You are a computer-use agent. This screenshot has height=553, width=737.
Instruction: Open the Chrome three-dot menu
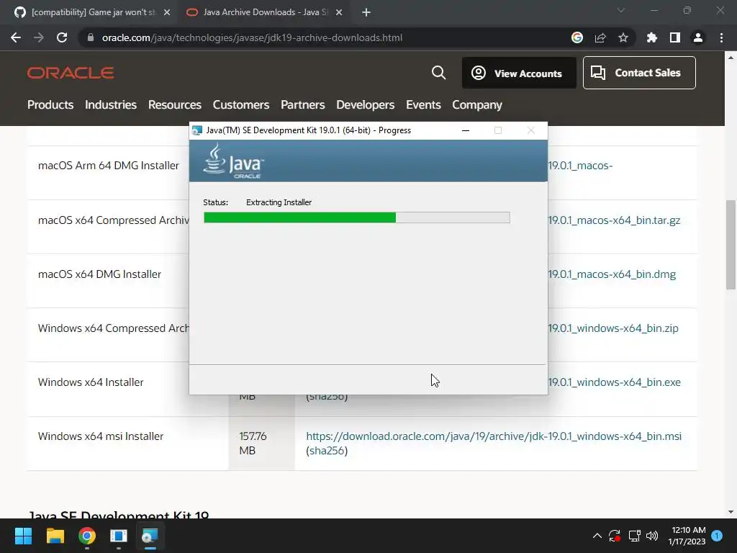(x=721, y=37)
